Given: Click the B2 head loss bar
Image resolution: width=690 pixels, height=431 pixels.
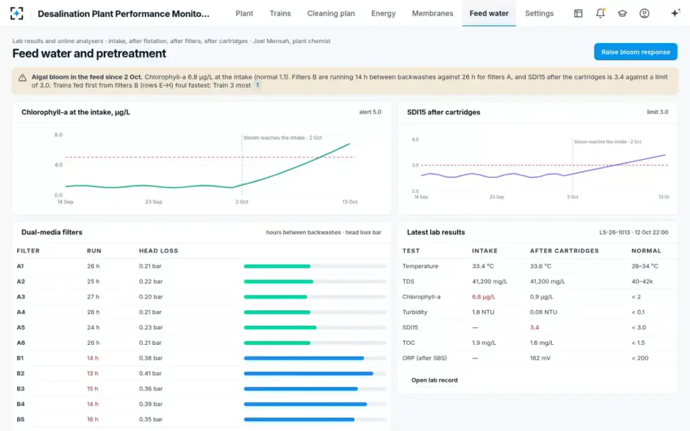Looking at the screenshot, I should [315, 374].
